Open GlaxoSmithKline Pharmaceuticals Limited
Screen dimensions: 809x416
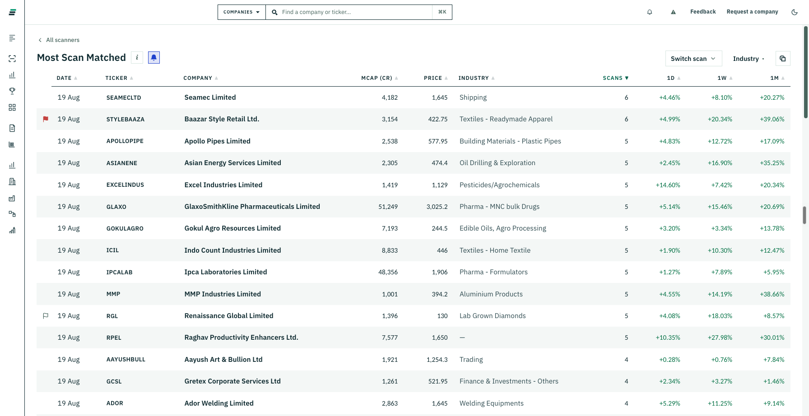coord(252,207)
